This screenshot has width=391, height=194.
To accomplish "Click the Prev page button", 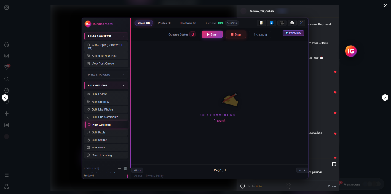I will point(137,170).
